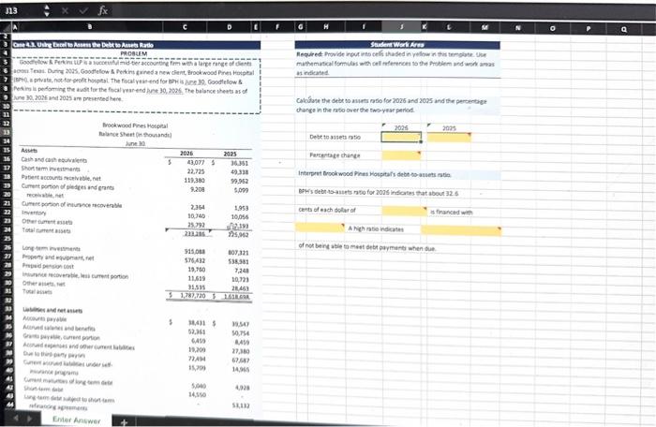
Task: Click the 'Brookwood Pines Hospital' heading cell
Action: point(135,125)
